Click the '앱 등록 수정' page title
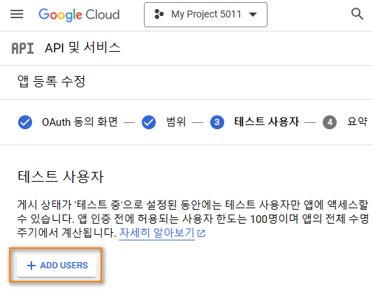Image resolution: width=373 pixels, height=297 pixels. pos(52,82)
